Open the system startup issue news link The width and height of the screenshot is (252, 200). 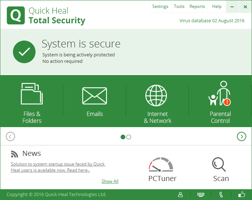58,167
